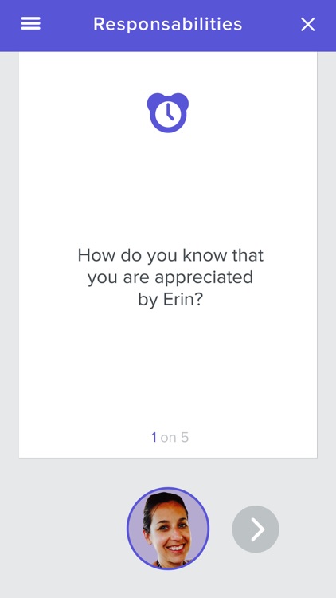
Task: Click the question text about Erin
Action: pos(170,277)
